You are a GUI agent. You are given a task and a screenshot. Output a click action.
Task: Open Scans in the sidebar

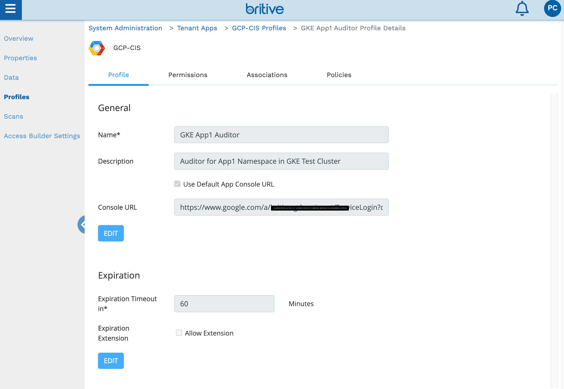click(x=13, y=116)
